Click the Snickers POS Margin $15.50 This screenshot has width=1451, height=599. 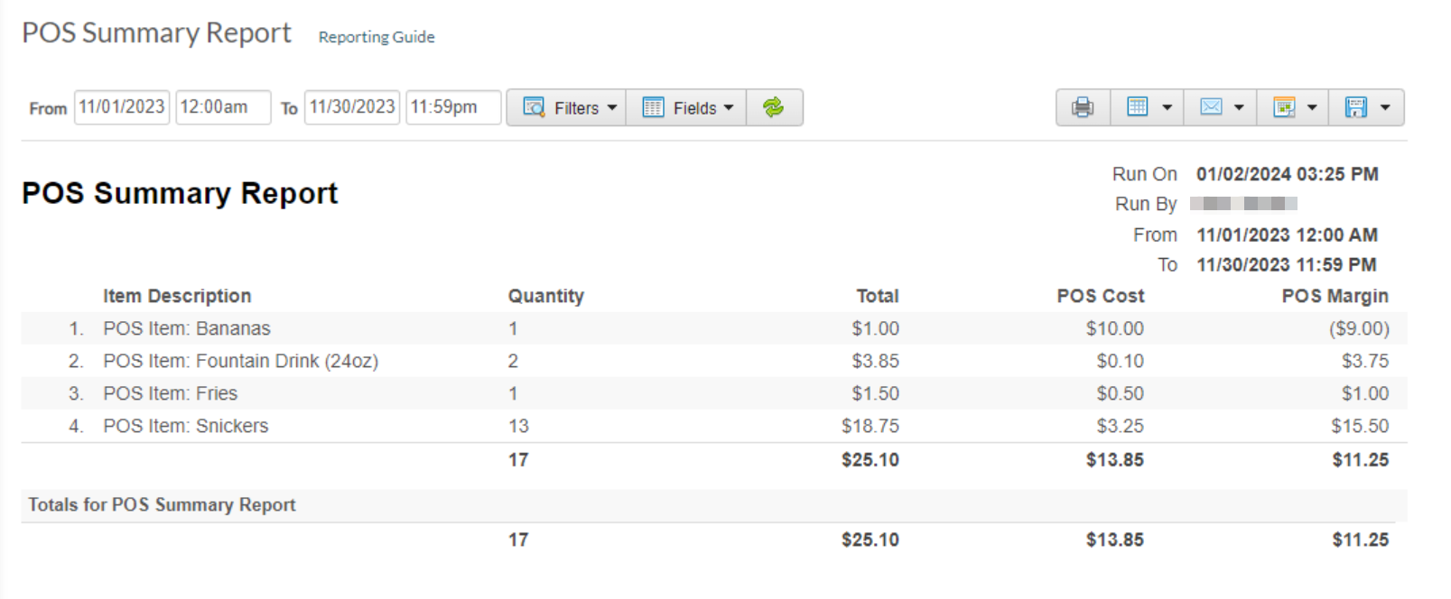point(1360,426)
